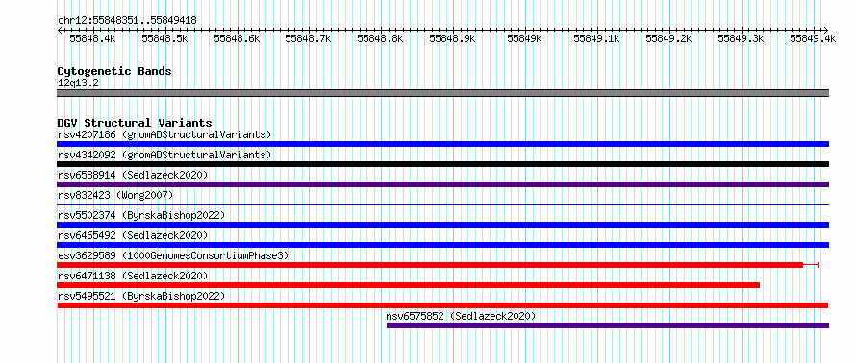Screen dimensions: 856x363
Task: Click the 55848.6k ruler tick label
Action: pos(237,38)
